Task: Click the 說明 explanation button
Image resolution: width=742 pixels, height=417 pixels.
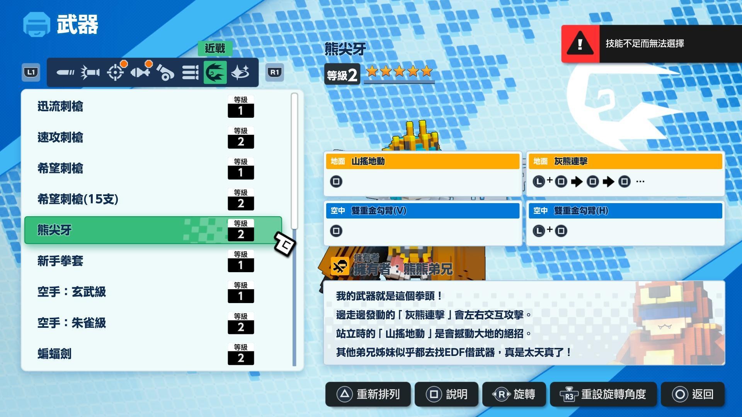Action: (446, 394)
